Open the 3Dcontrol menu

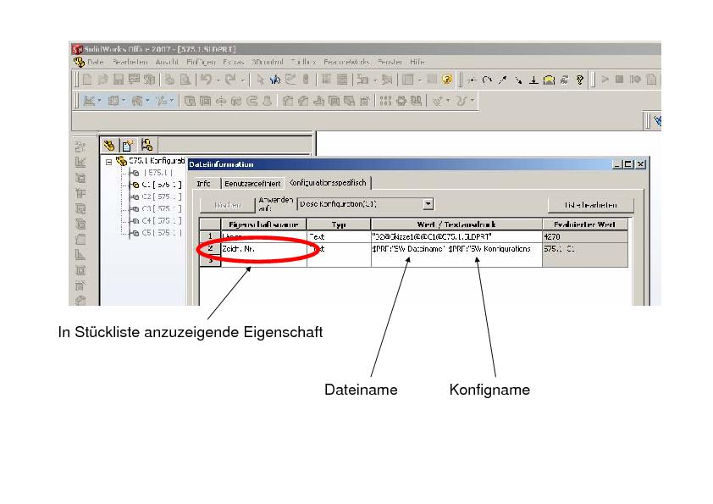pyautogui.click(x=268, y=62)
